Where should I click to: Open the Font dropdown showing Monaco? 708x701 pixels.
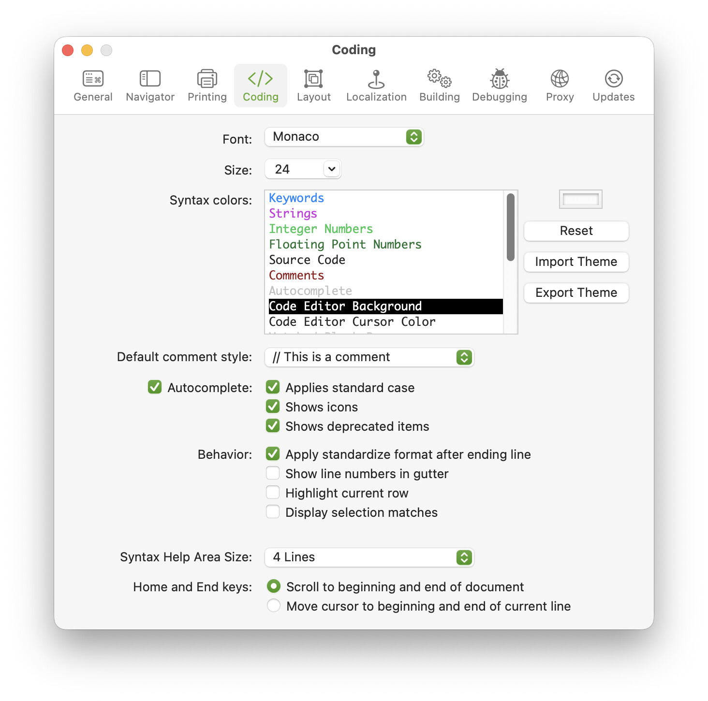344,137
